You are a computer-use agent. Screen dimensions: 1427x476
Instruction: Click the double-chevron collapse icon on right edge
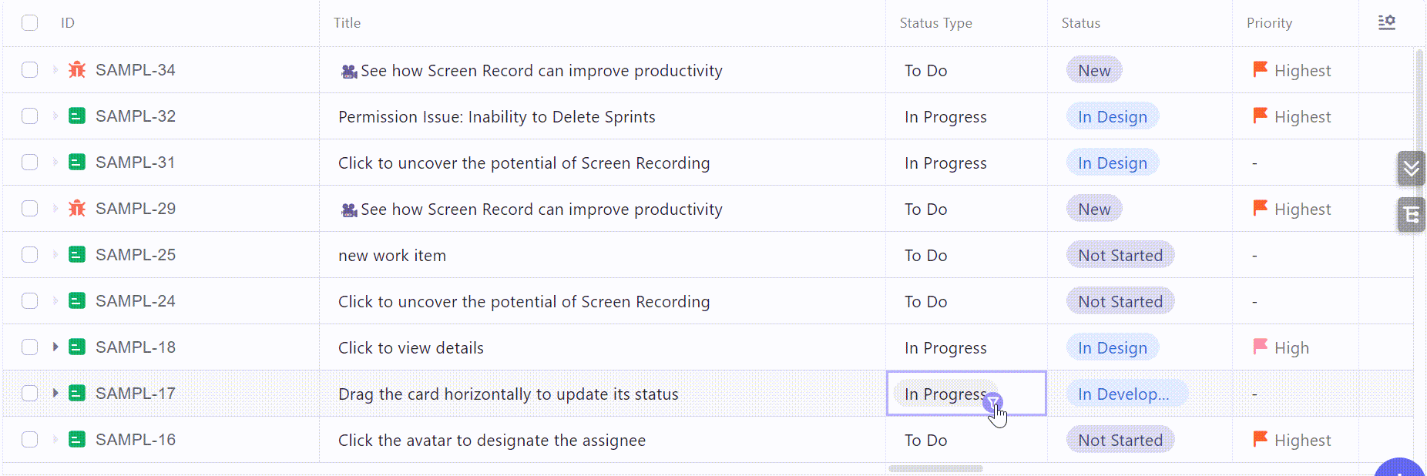point(1411,168)
